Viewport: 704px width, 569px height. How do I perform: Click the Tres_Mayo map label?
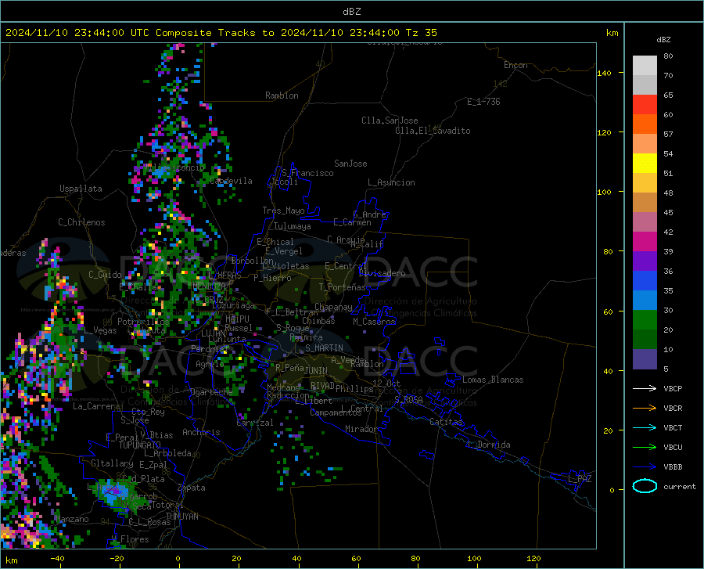point(283,211)
